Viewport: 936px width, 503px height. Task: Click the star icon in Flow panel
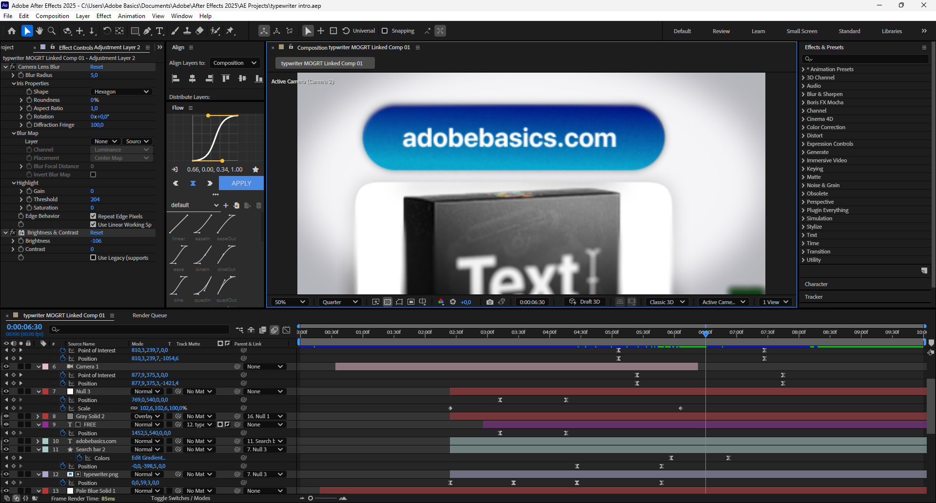[255, 170]
